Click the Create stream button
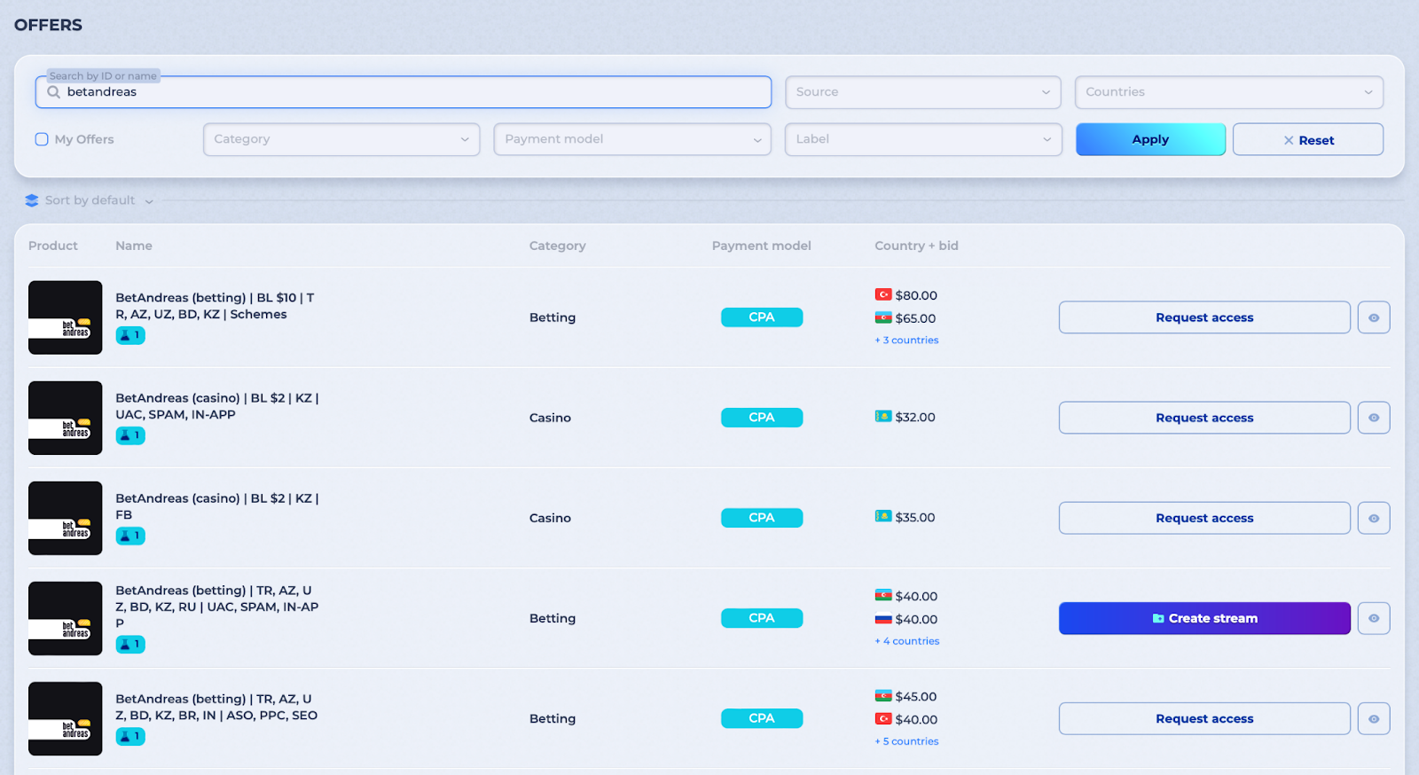Screen dimensions: 1419x775 tap(1204, 618)
